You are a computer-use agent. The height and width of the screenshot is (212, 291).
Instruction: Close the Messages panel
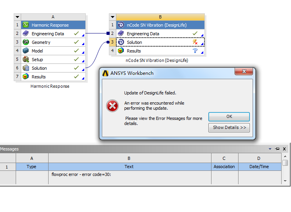click(x=284, y=149)
